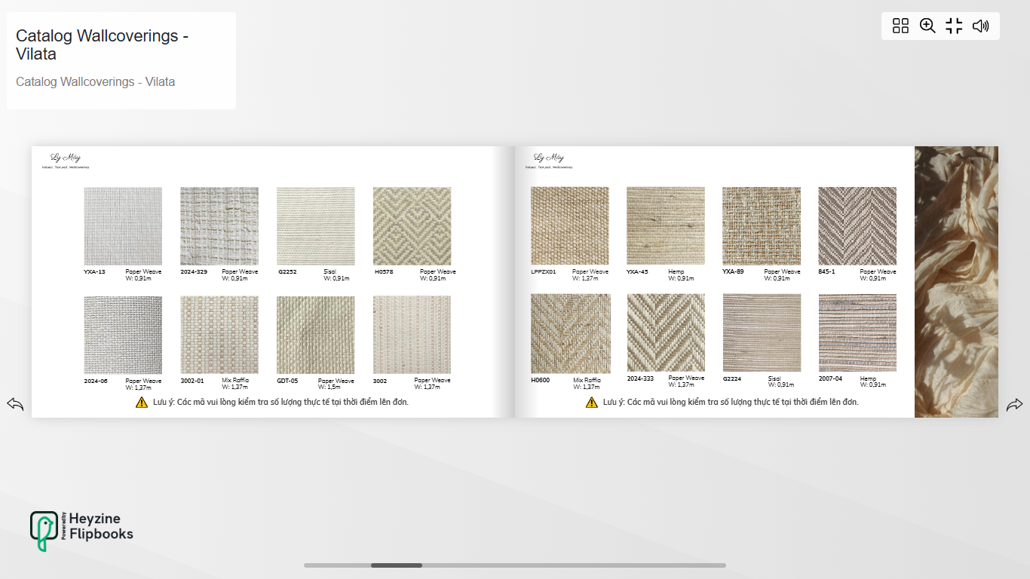The width and height of the screenshot is (1030, 579).
Task: Click the Catalog Wallcoverings - Vilata title
Action: (x=102, y=44)
